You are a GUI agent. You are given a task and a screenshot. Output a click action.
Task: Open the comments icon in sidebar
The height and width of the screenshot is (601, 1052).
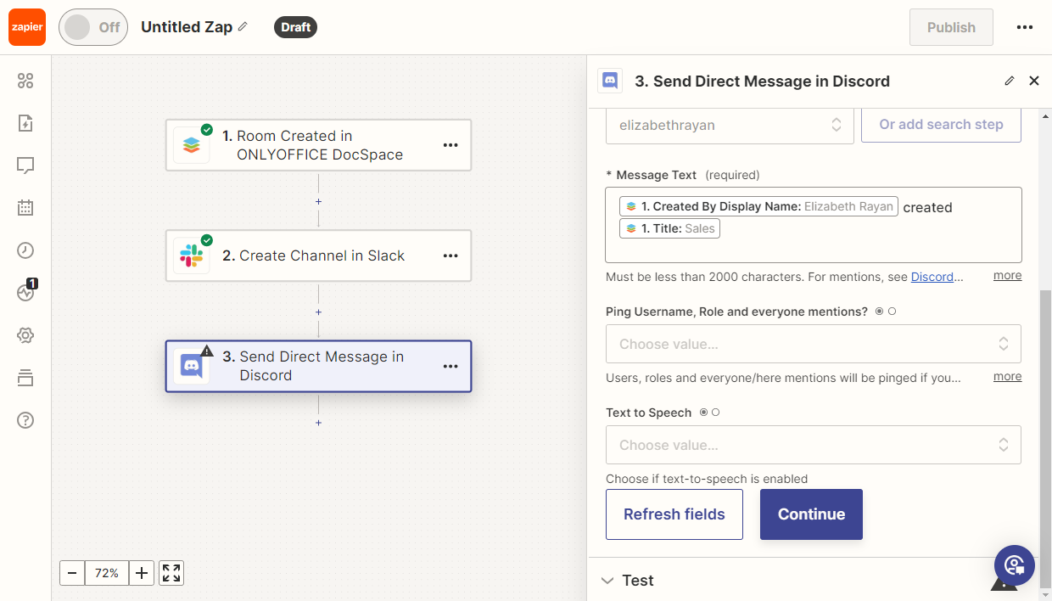click(25, 166)
